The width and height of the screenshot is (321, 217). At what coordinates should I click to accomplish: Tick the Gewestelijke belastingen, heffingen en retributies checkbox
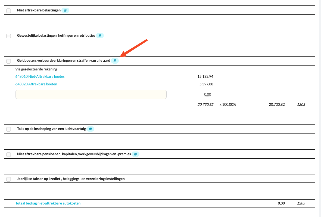[x=9, y=36]
